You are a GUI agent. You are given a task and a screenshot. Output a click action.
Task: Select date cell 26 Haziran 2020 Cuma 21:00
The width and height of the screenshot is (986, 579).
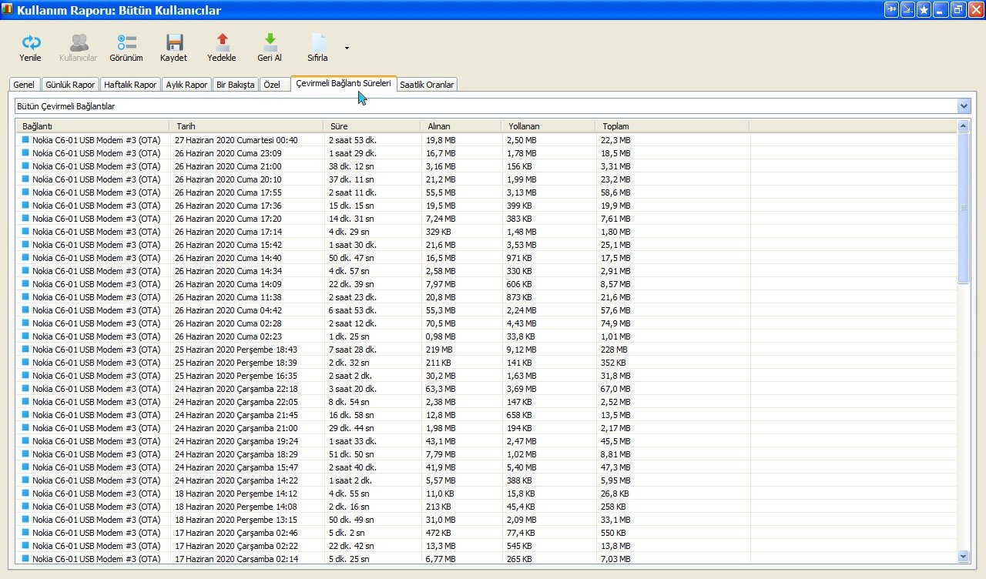(228, 166)
